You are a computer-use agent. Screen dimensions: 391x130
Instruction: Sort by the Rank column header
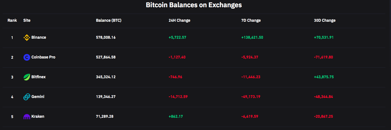12,20
